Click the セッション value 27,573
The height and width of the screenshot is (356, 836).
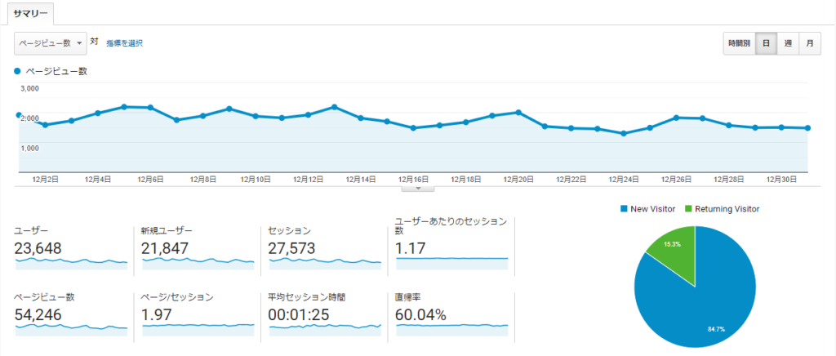tap(291, 248)
